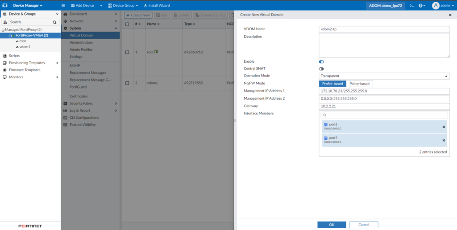Close the Create New Virtual Domain panel

(x=450, y=15)
